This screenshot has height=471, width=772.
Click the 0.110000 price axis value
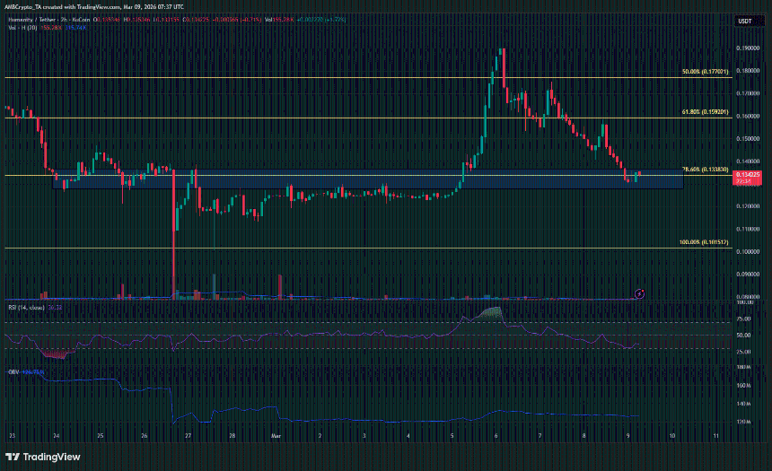[748, 230]
